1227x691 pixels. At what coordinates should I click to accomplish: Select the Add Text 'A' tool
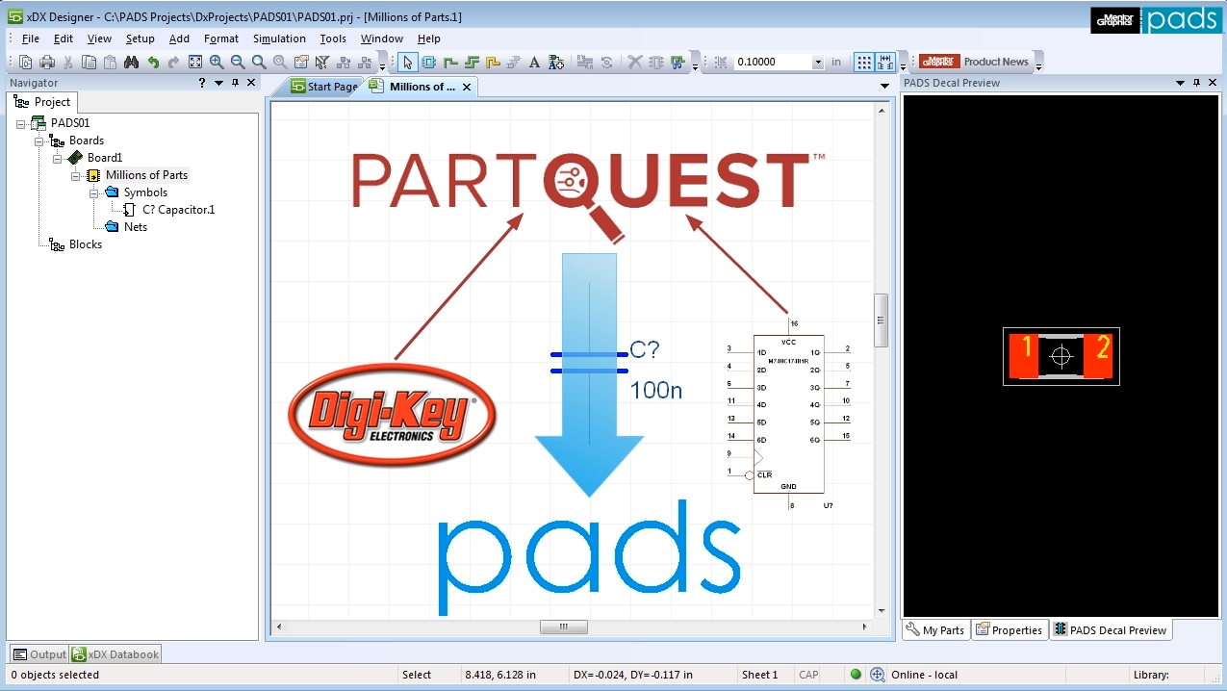(535, 63)
